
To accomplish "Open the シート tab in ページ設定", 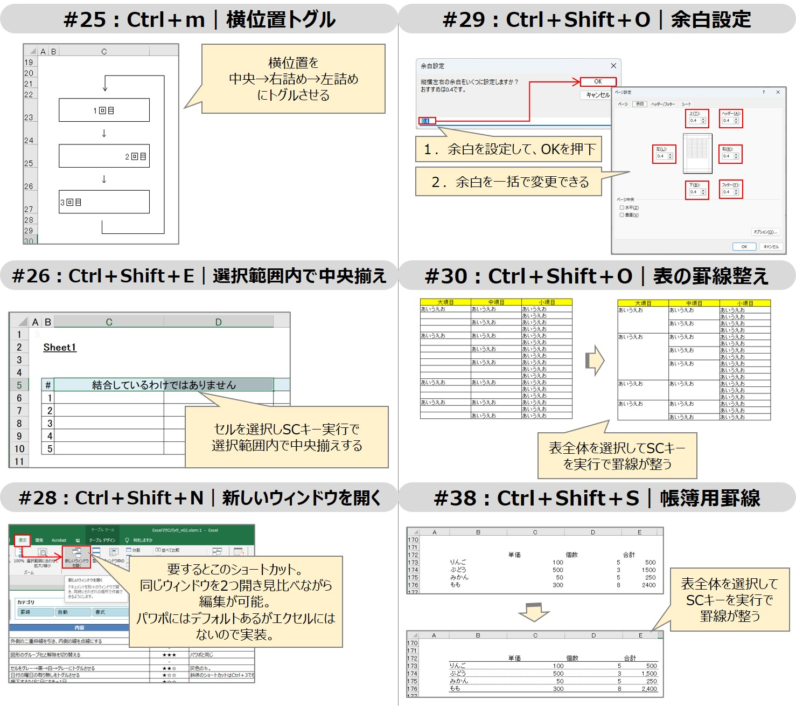I will (686, 103).
